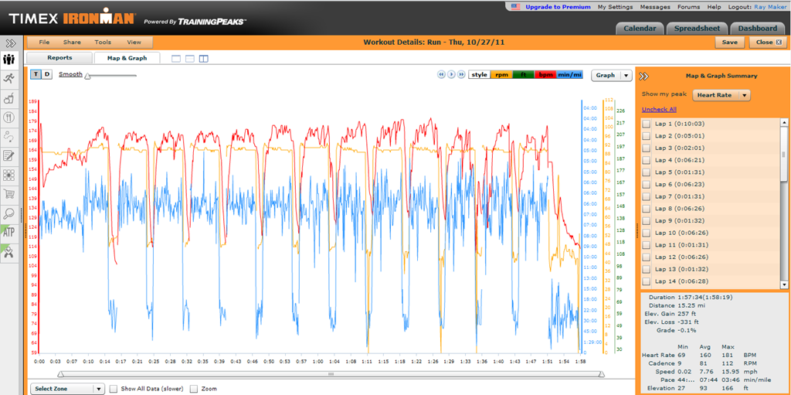Open the Spreadsheet tab
Viewport: 791px width, 395px height.
click(697, 29)
